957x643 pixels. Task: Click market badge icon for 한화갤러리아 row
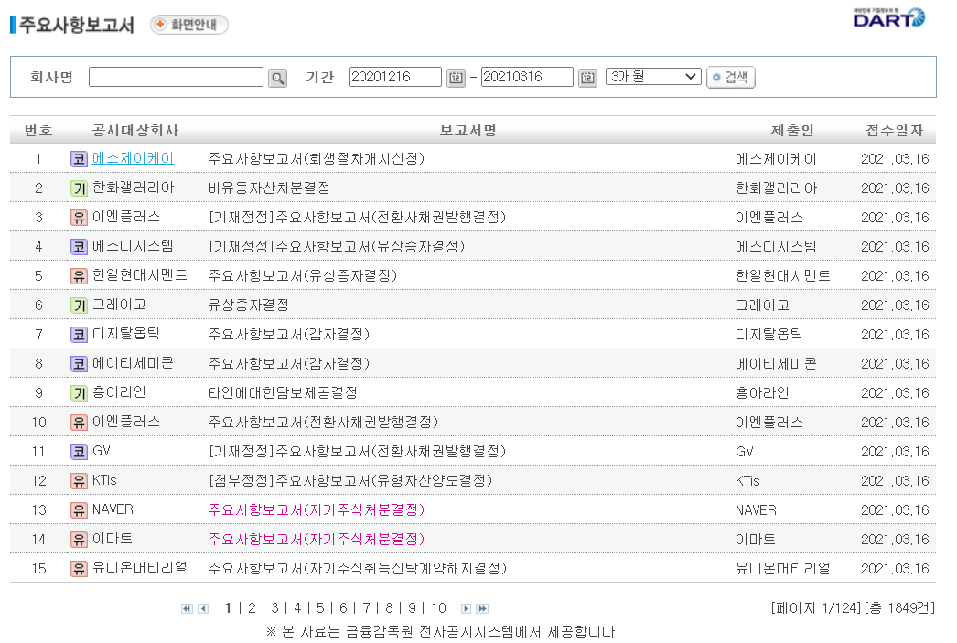pos(79,188)
